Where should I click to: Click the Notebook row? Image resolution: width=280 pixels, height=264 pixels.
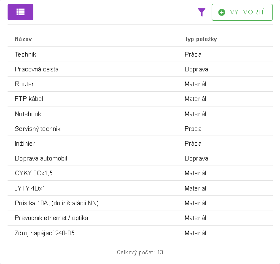click(x=28, y=114)
